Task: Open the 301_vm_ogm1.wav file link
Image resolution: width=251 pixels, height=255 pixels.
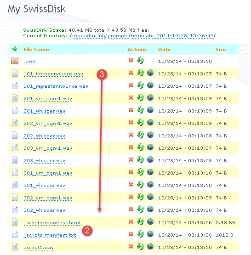Action: (48, 173)
